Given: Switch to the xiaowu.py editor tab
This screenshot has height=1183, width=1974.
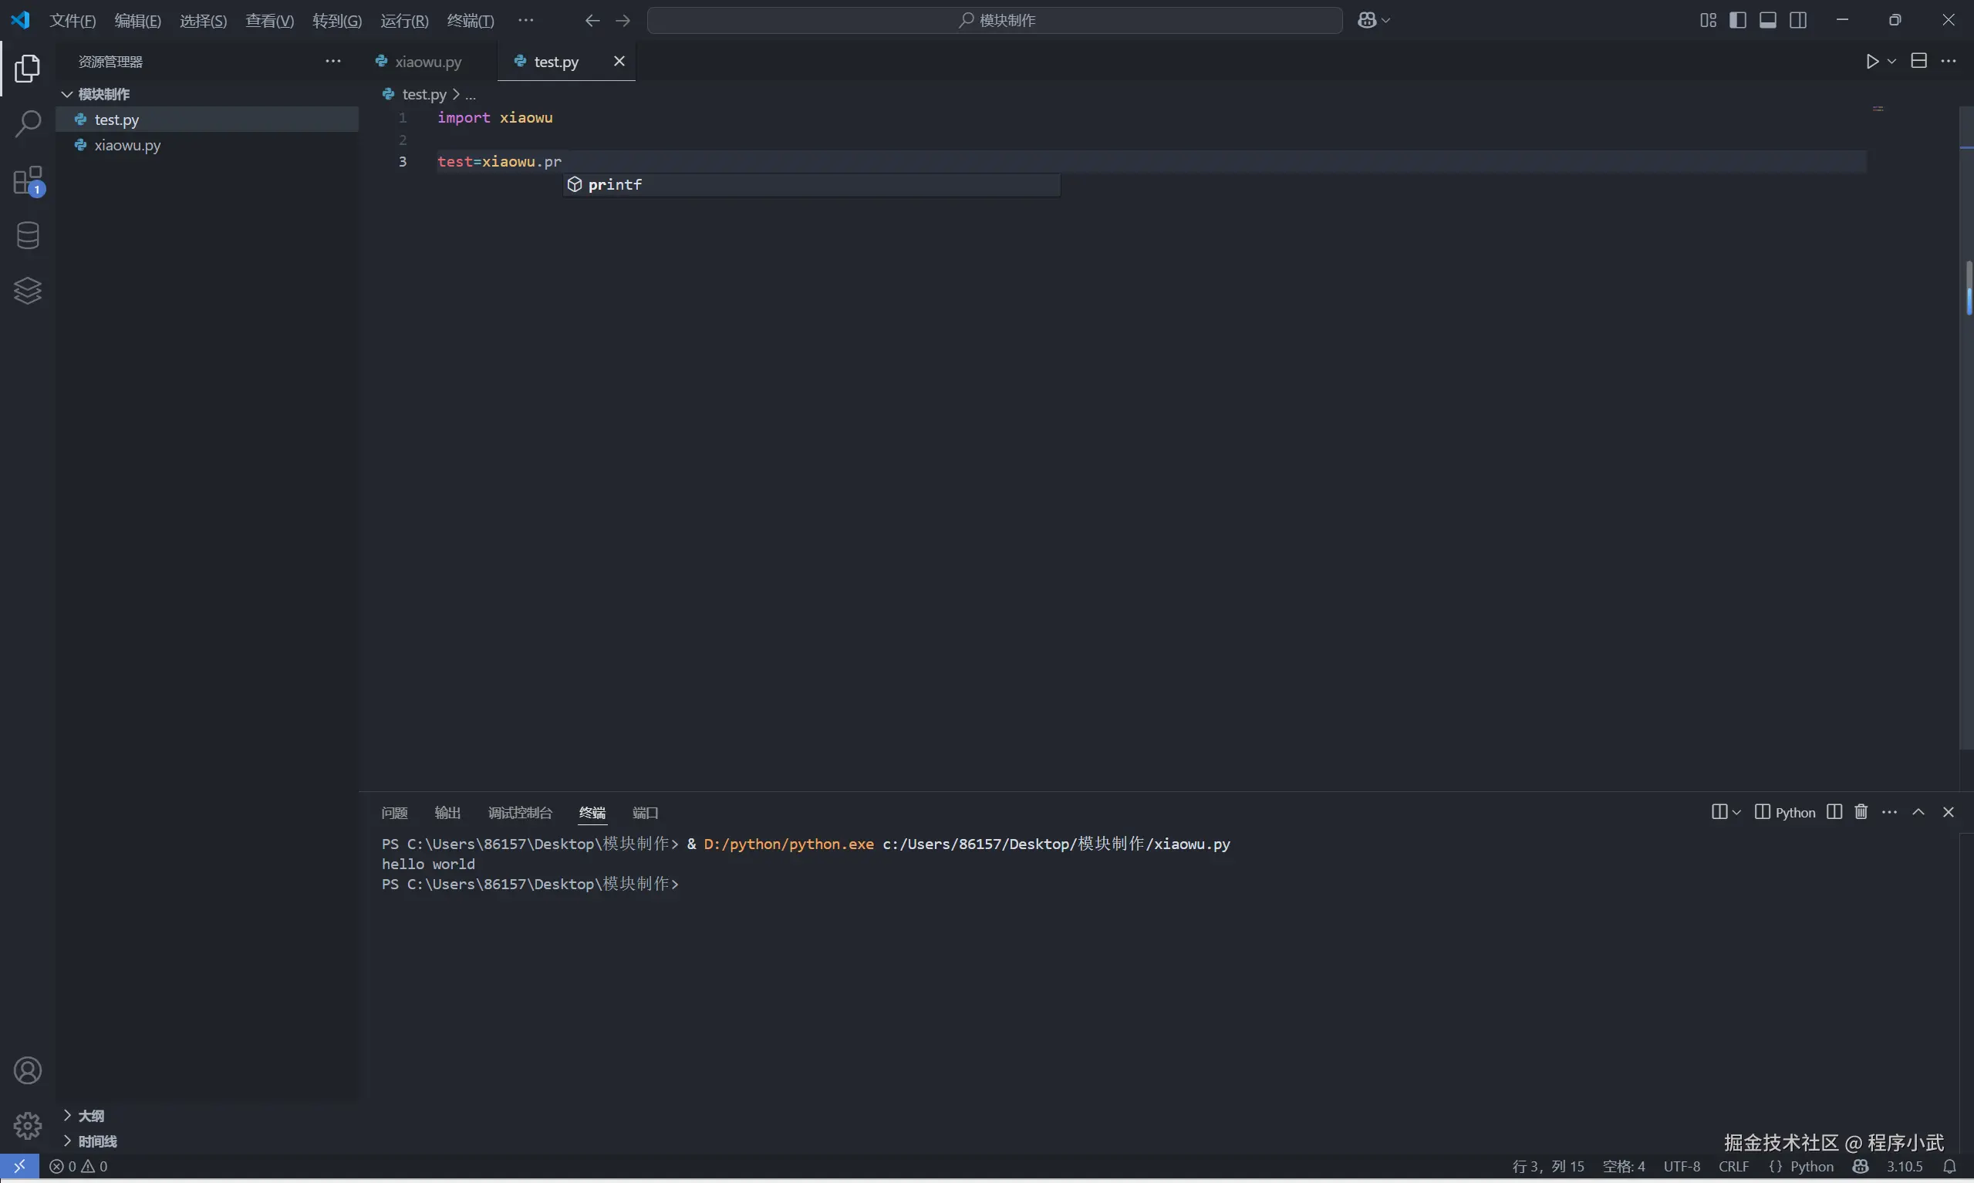Looking at the screenshot, I should click(x=427, y=62).
